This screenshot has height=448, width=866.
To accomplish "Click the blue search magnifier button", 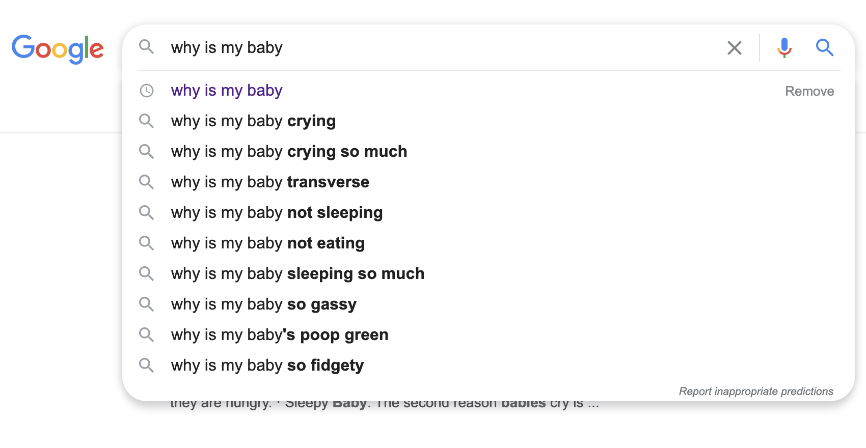I will click(x=824, y=48).
